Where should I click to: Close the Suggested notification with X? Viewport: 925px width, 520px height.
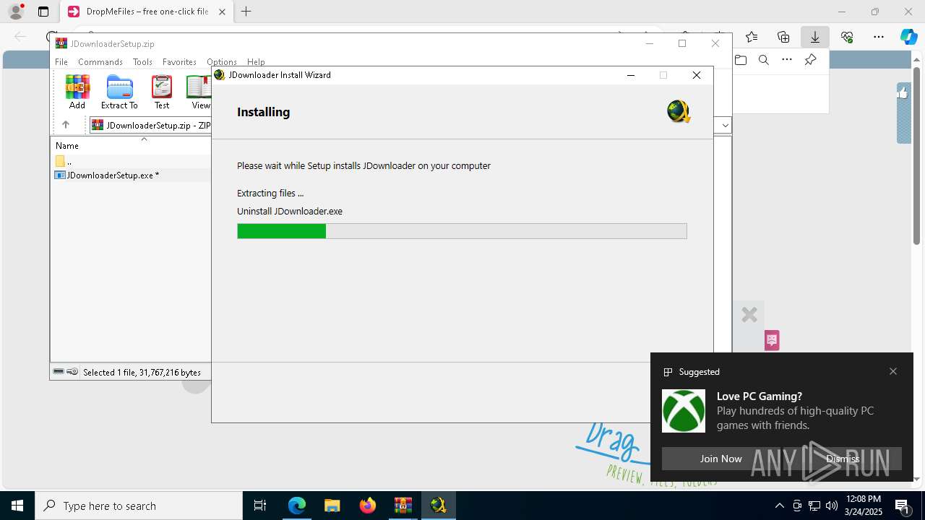[x=893, y=371]
